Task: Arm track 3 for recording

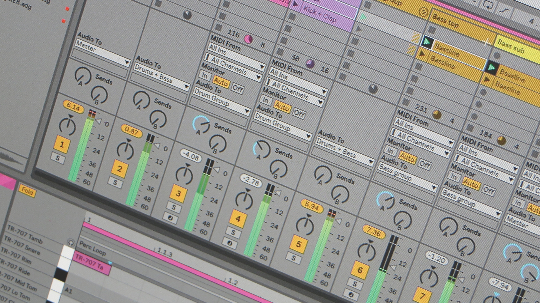Action: (170, 218)
